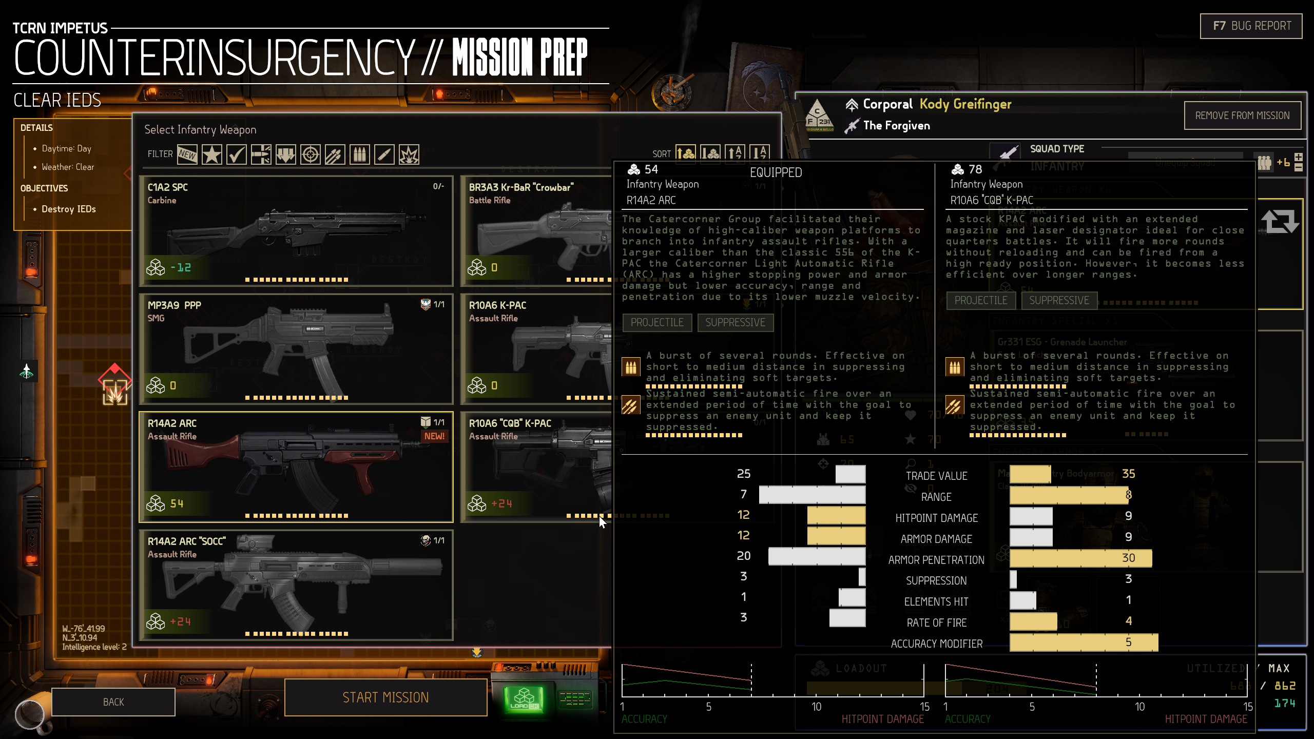Filter by single bullet icon
Viewport: 1314px width, 739px height.
384,154
